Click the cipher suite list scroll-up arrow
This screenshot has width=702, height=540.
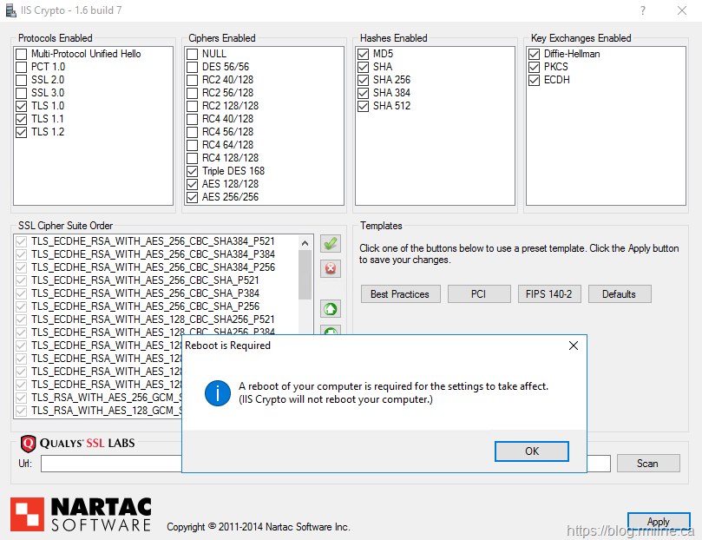coord(305,242)
